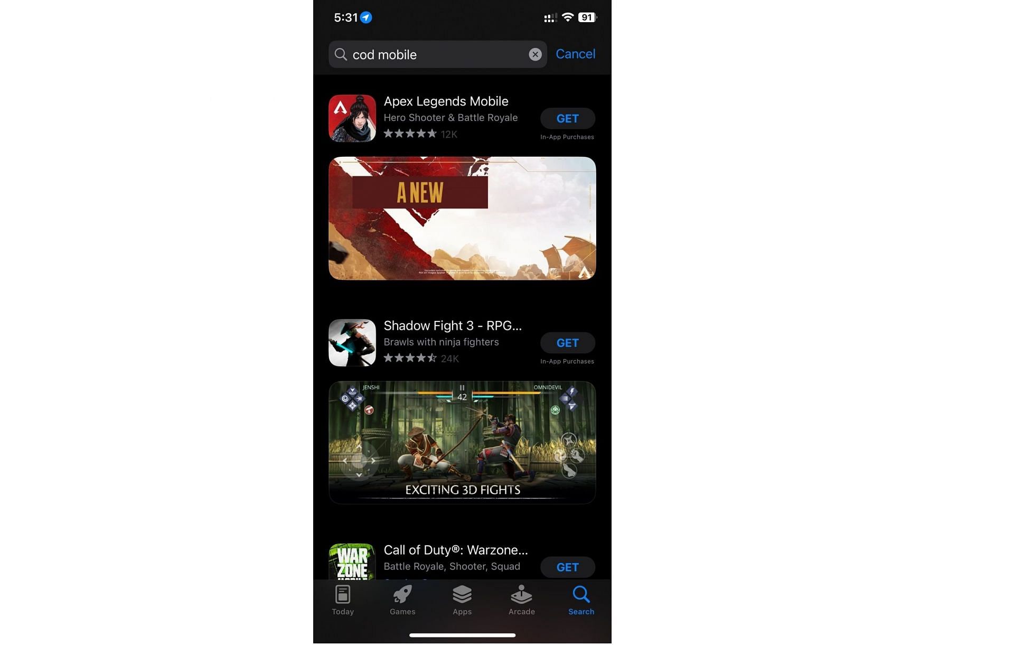The height and width of the screenshot is (645, 1014).
Task: Tap the search bar magnifier icon
Action: [342, 54]
